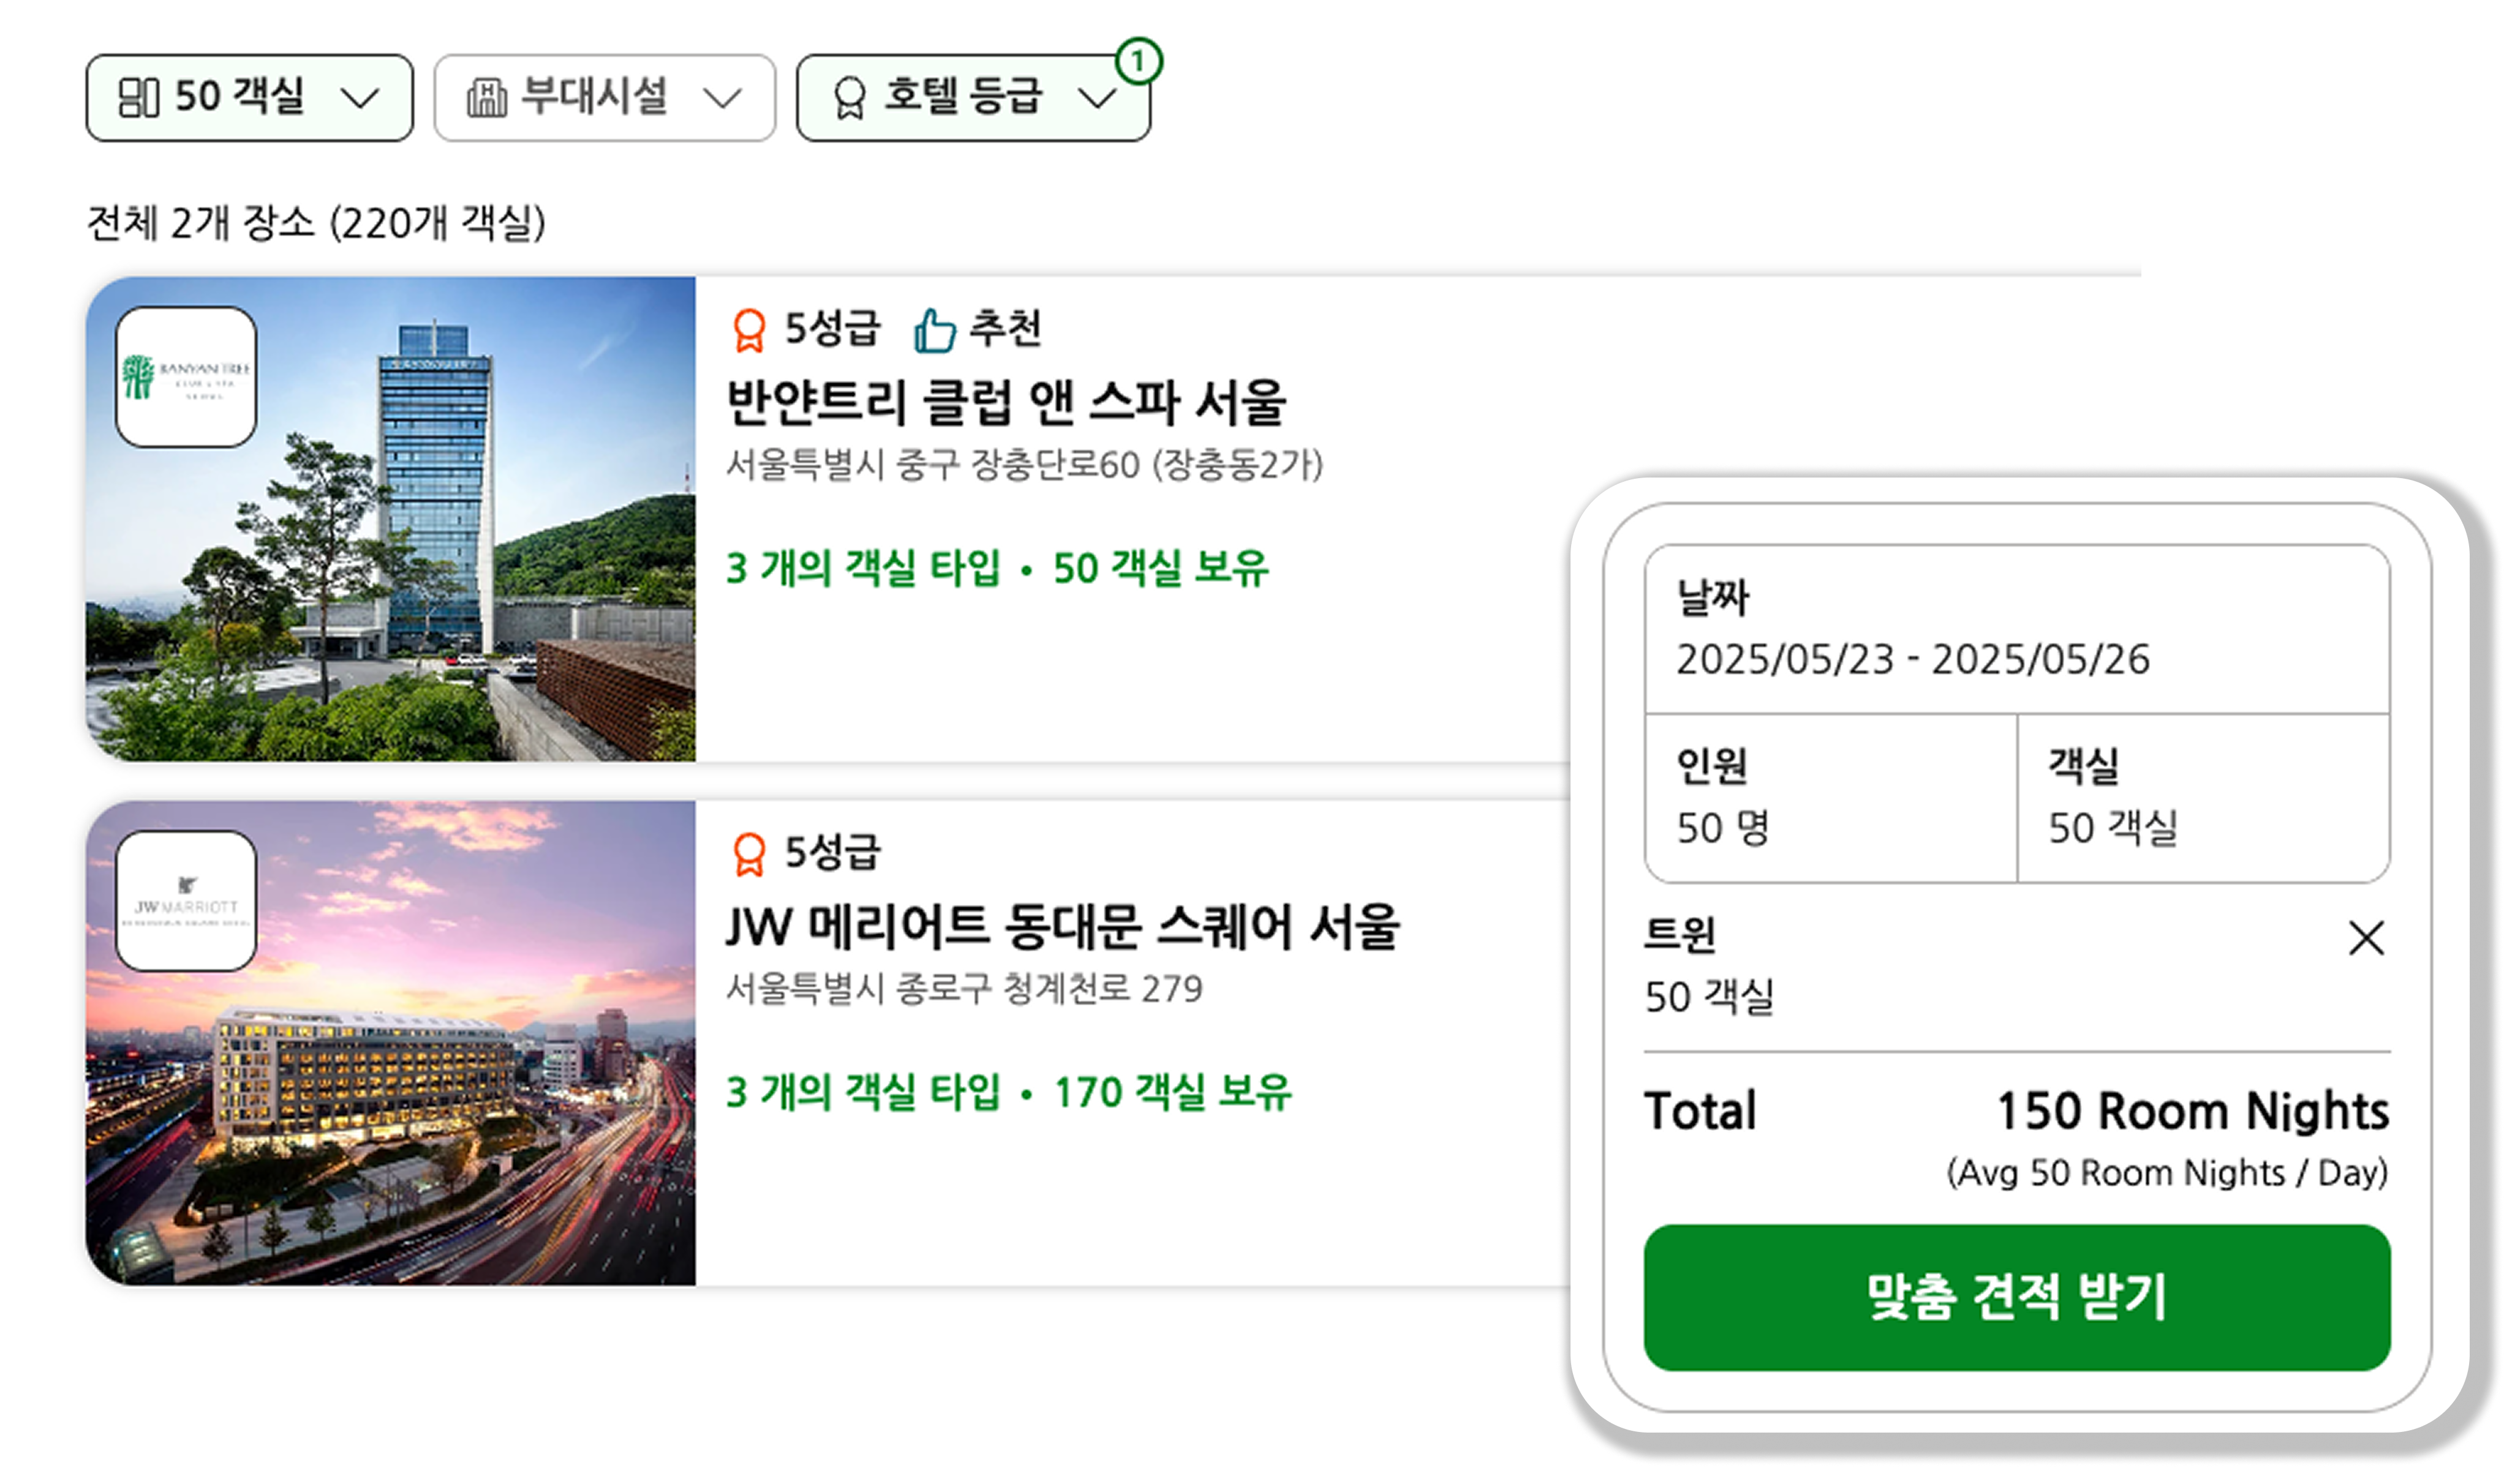Click the Banyan Tree logo badge
The height and width of the screenshot is (1484, 2504).
click(x=186, y=377)
